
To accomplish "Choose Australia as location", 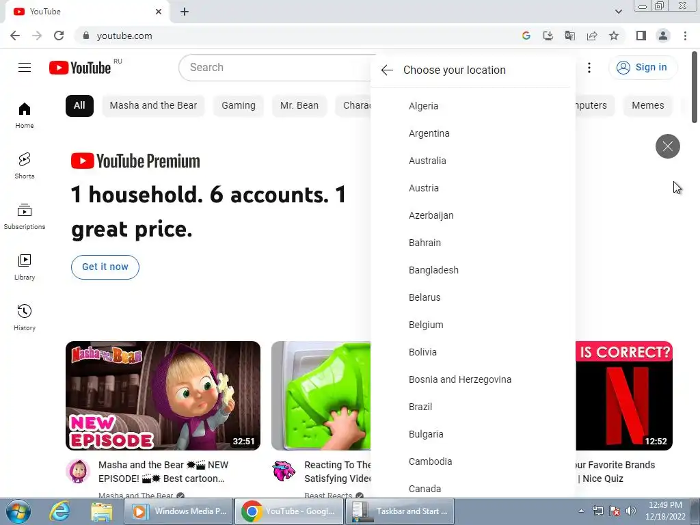I will click(x=473, y=161).
